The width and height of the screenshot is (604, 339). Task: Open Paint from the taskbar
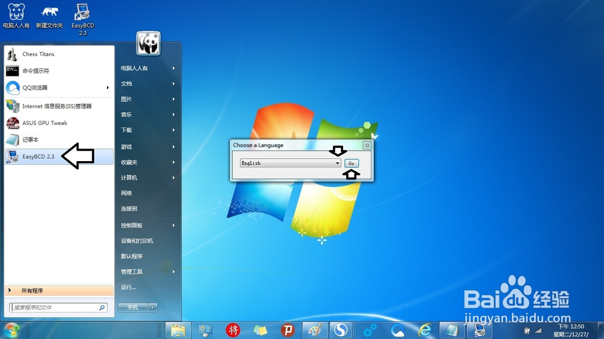click(315, 330)
